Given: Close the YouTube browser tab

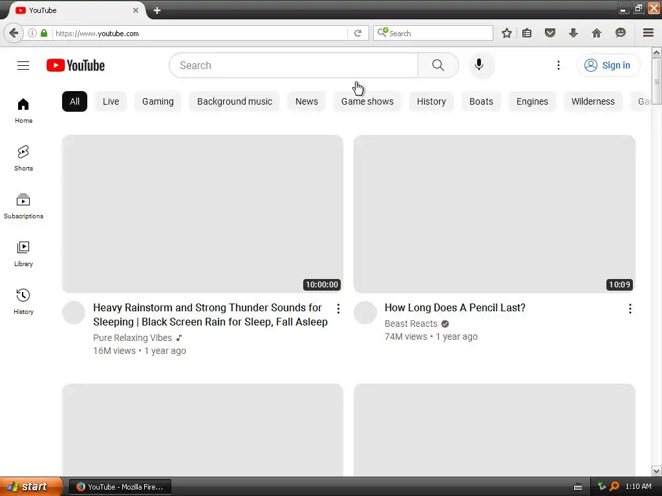Looking at the screenshot, I should [136, 10].
